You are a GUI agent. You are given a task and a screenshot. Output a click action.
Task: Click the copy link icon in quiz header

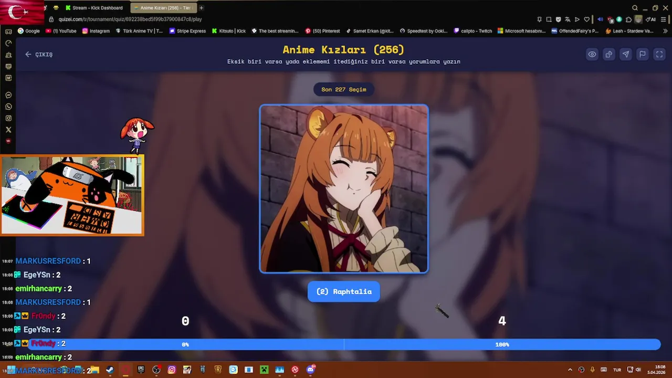608,54
